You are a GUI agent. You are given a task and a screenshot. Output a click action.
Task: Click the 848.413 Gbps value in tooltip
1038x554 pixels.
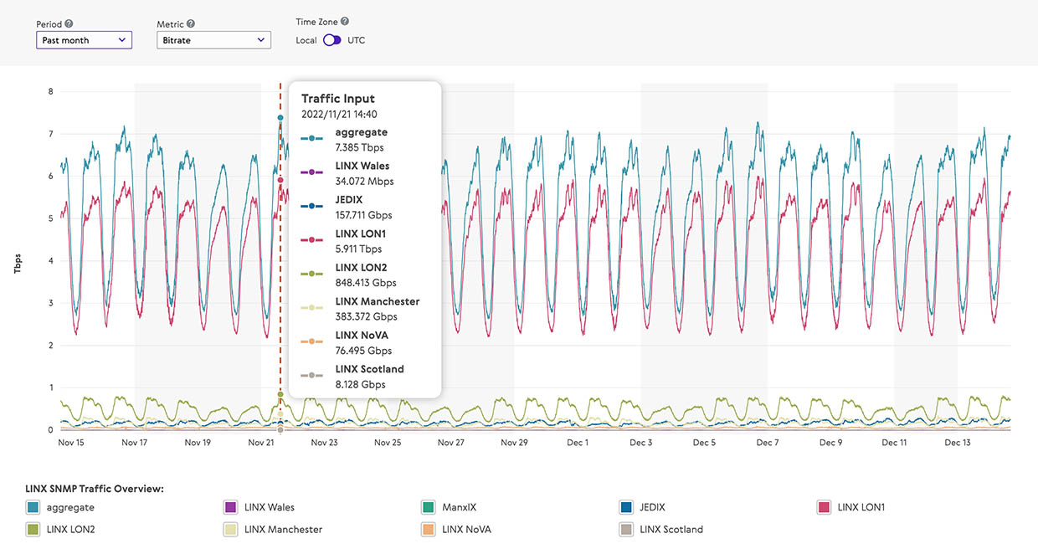[x=366, y=283]
